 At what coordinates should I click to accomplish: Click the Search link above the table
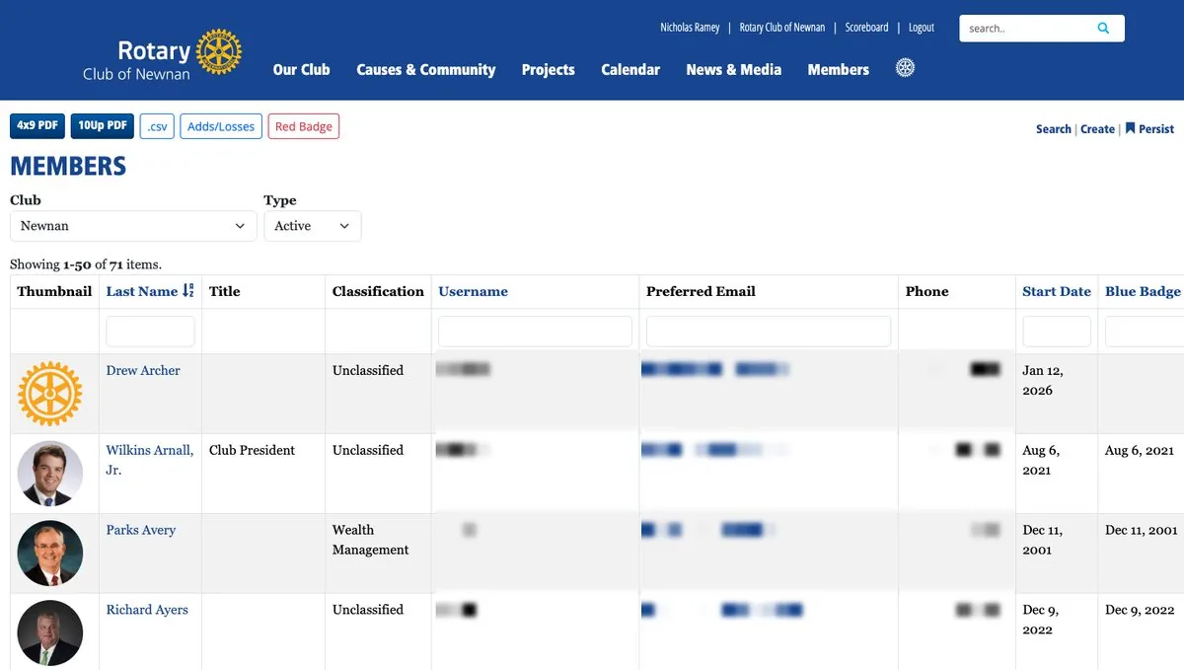click(1054, 129)
